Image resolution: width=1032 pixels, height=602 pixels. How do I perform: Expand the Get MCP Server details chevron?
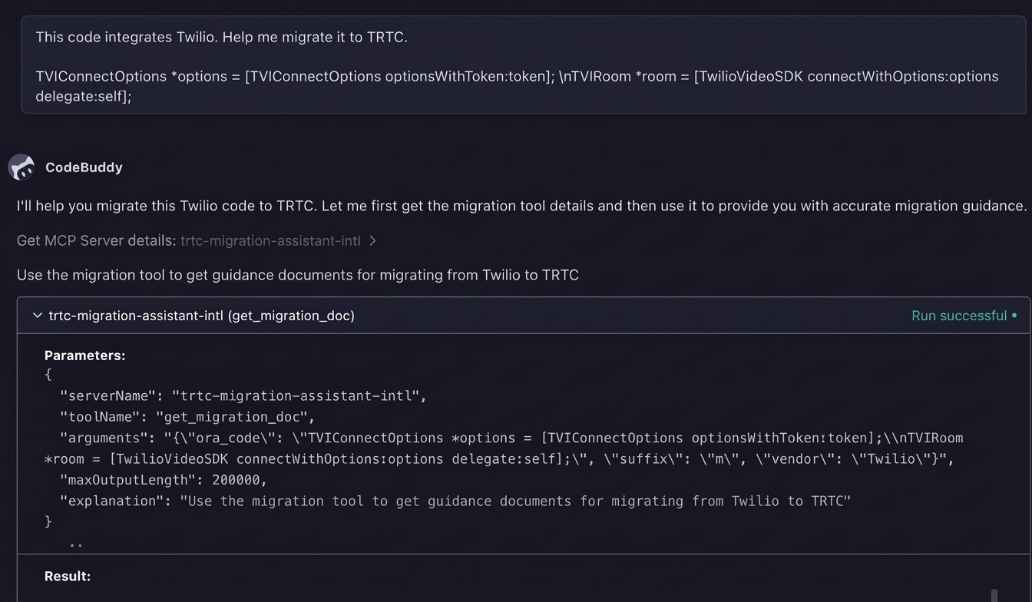pyautogui.click(x=372, y=241)
